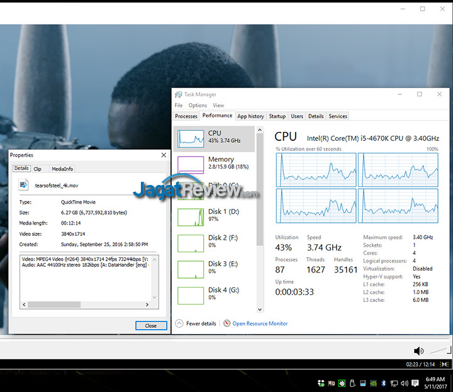
Task: Click the Dropbox tray icon
Action: 321,383
